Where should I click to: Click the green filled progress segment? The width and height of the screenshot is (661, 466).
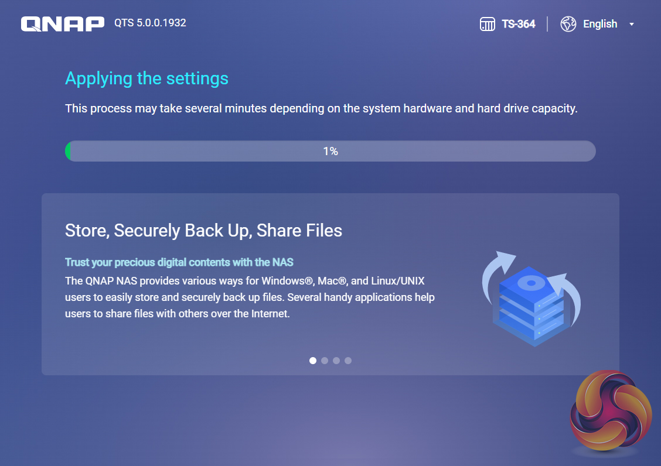(x=68, y=151)
